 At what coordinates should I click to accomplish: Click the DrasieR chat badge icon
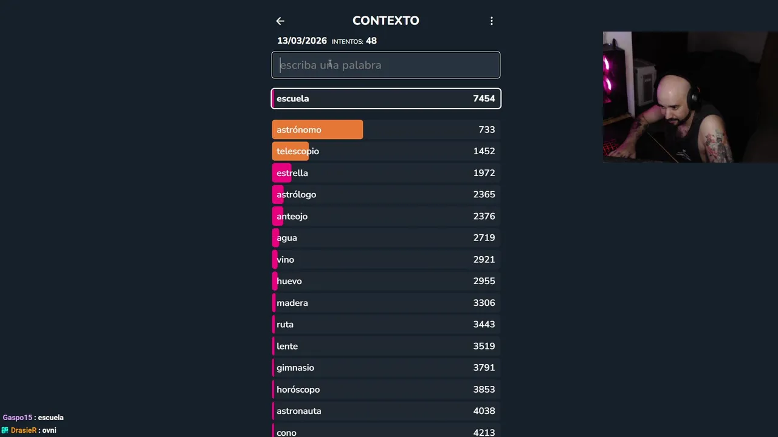pos(5,430)
